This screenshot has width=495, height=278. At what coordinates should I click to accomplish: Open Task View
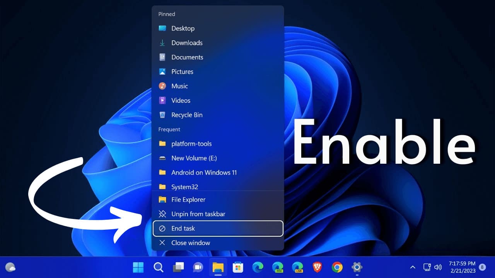coord(178,267)
